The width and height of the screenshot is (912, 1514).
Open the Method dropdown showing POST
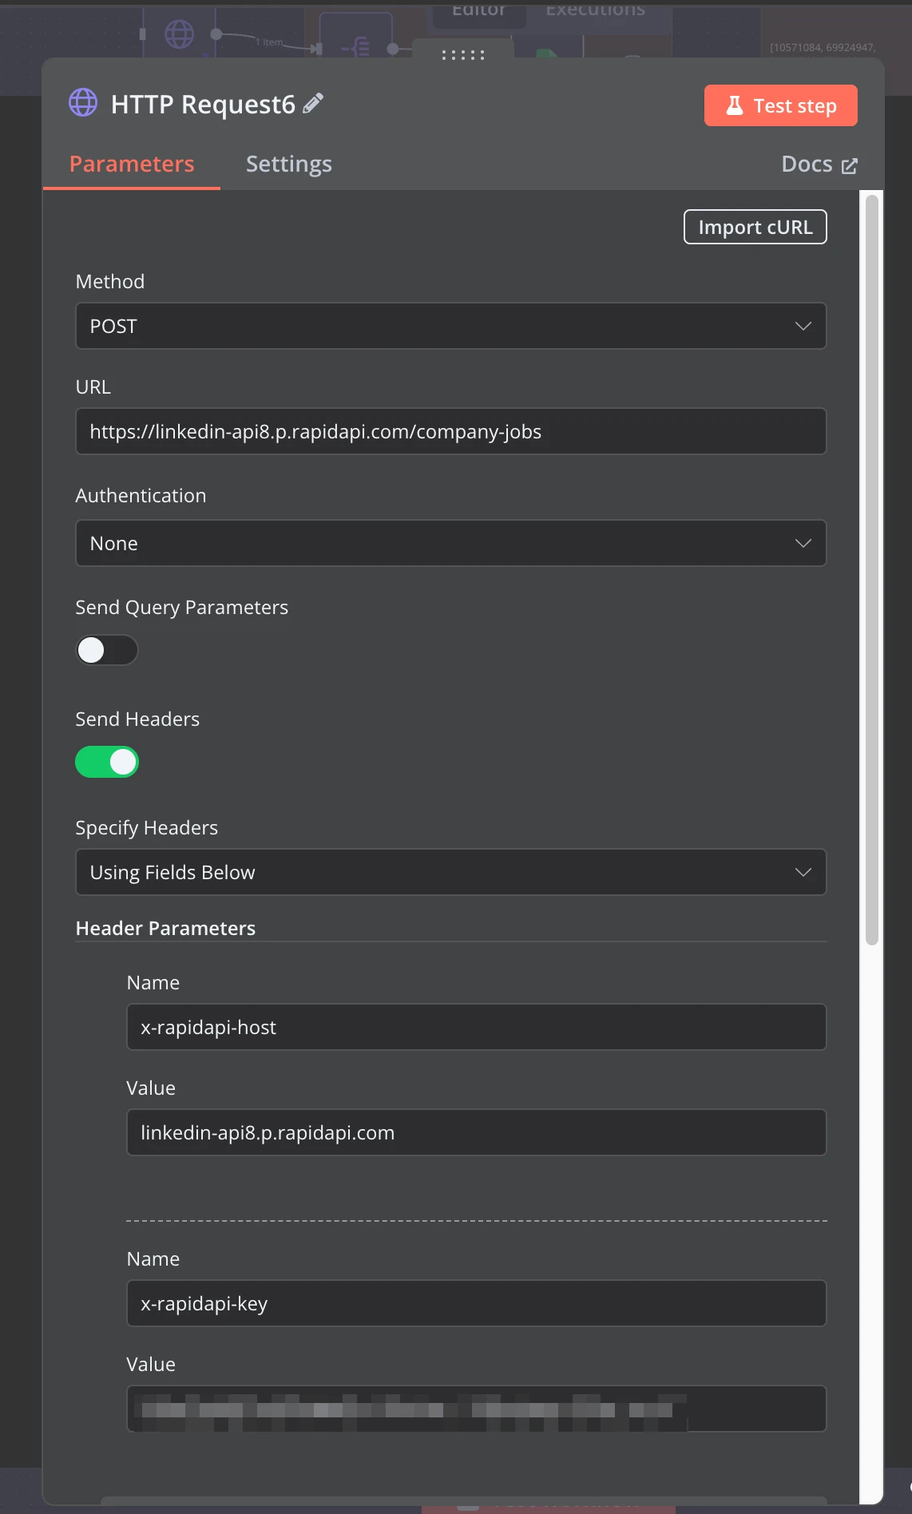[450, 326]
